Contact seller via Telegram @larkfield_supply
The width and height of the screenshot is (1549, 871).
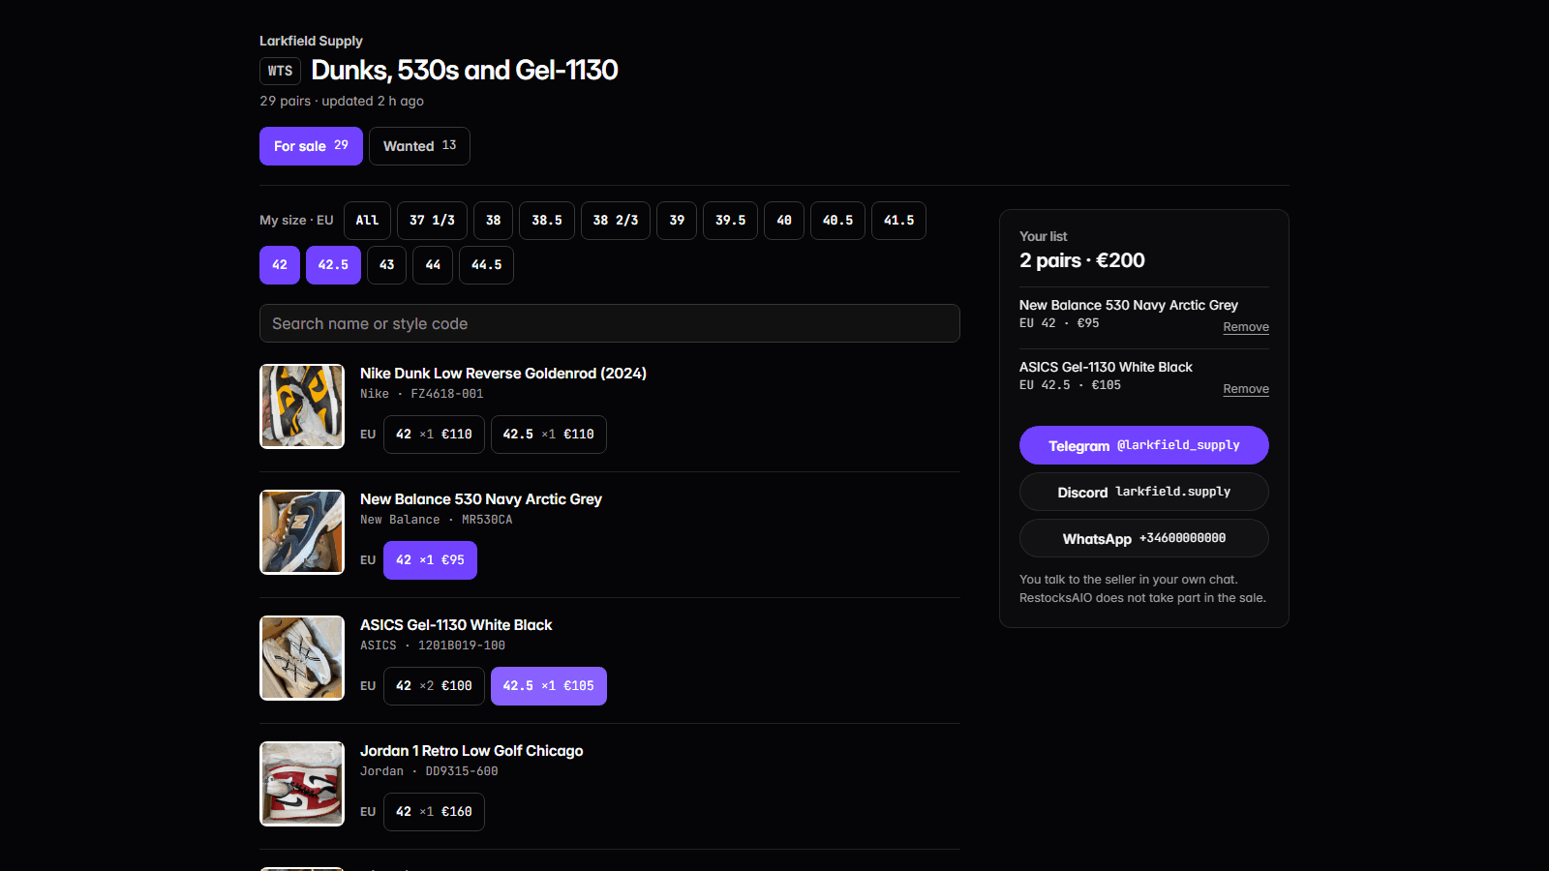coord(1144,445)
